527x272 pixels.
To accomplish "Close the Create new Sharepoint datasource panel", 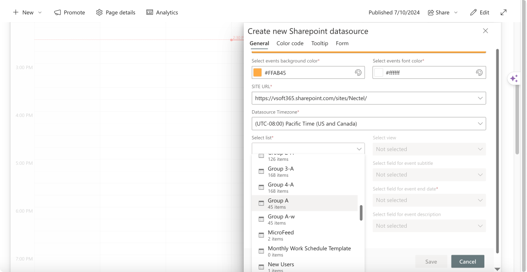I will 485,31.
